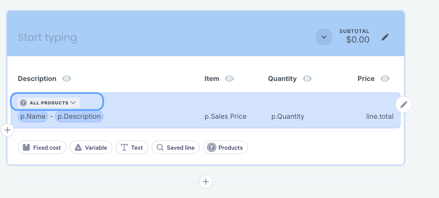Hide the Quantity column

tap(307, 79)
